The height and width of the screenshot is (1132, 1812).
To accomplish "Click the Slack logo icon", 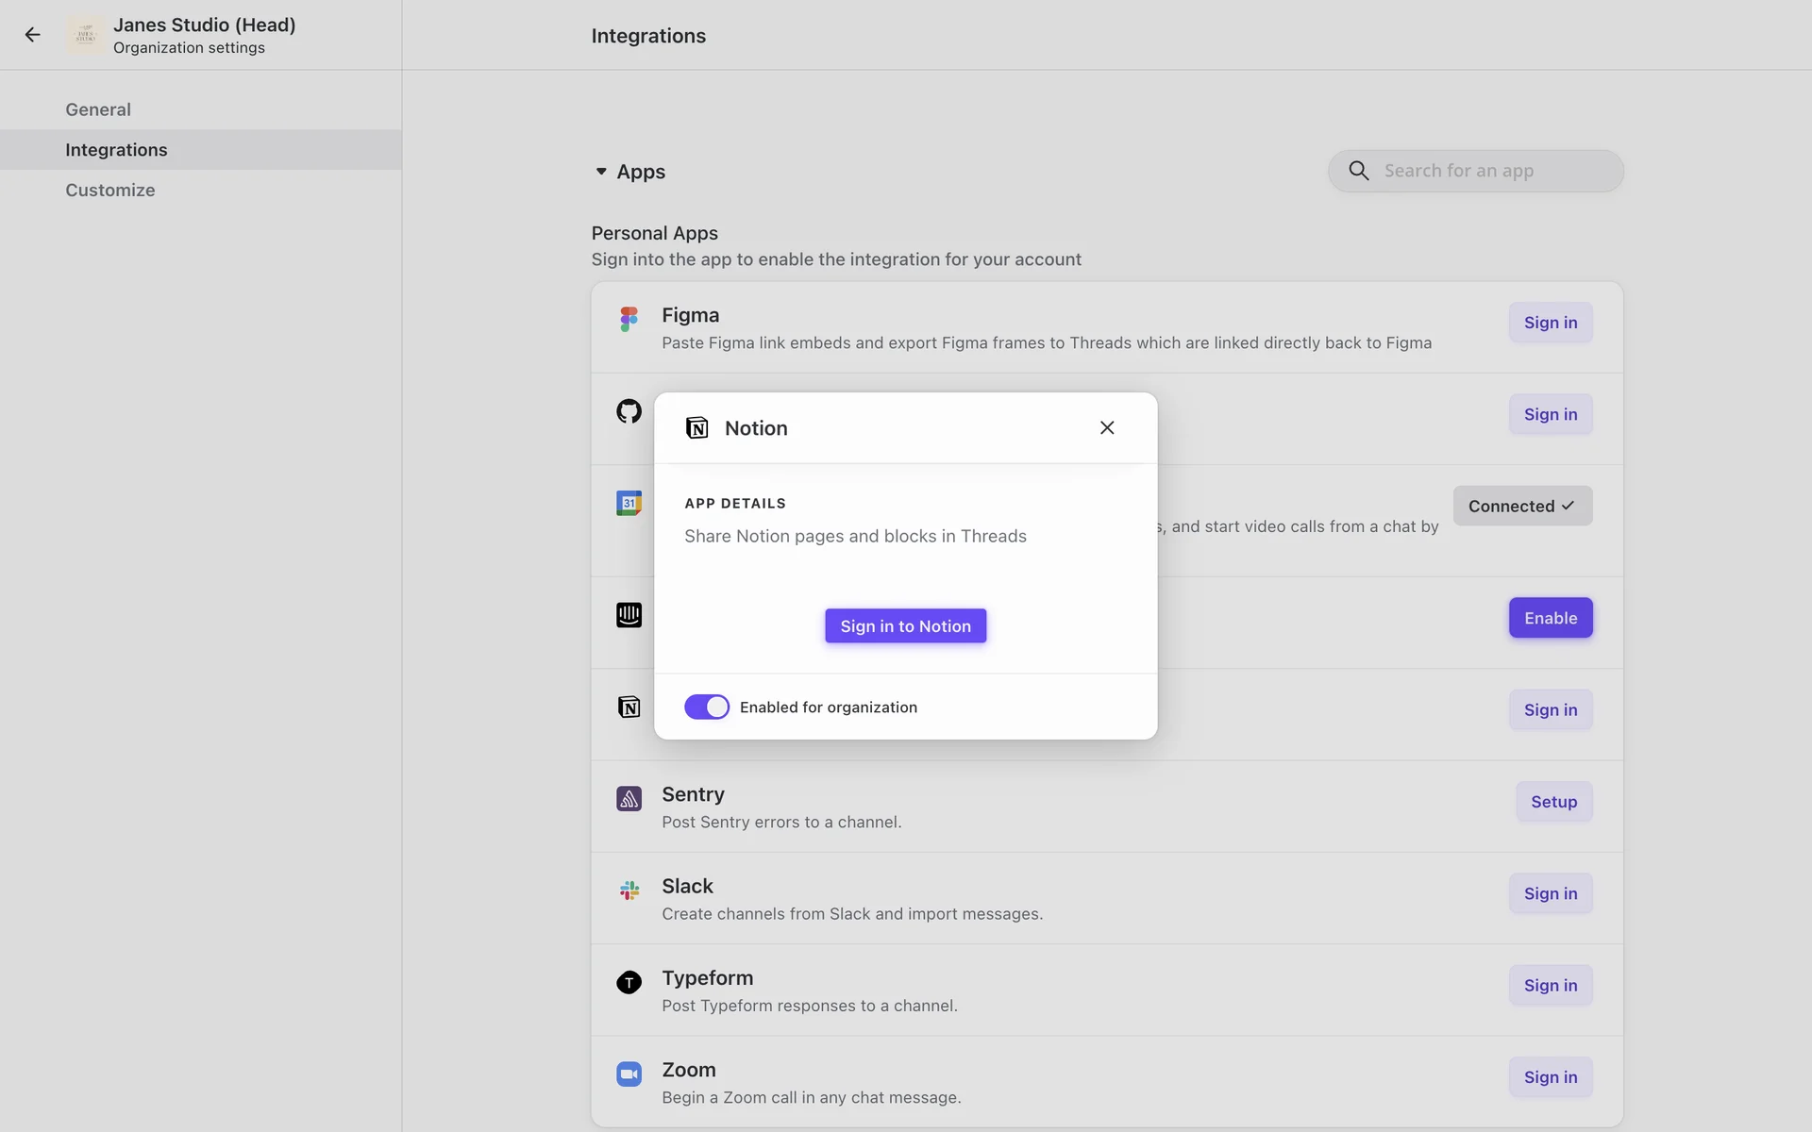I will (x=629, y=891).
